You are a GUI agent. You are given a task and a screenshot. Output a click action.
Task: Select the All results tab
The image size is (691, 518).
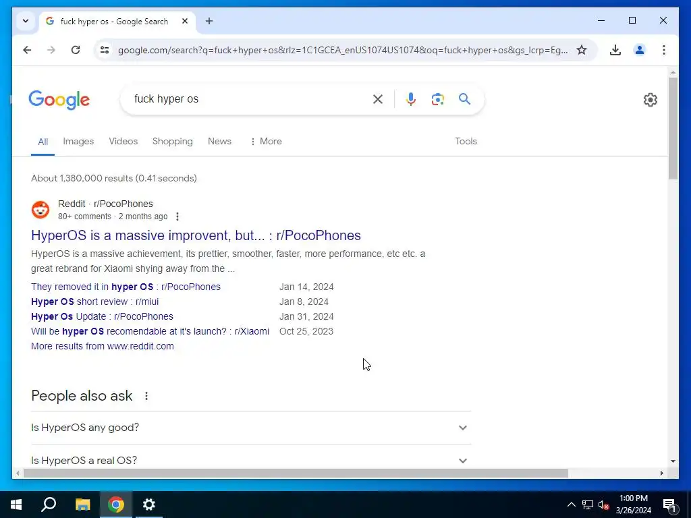click(43, 142)
